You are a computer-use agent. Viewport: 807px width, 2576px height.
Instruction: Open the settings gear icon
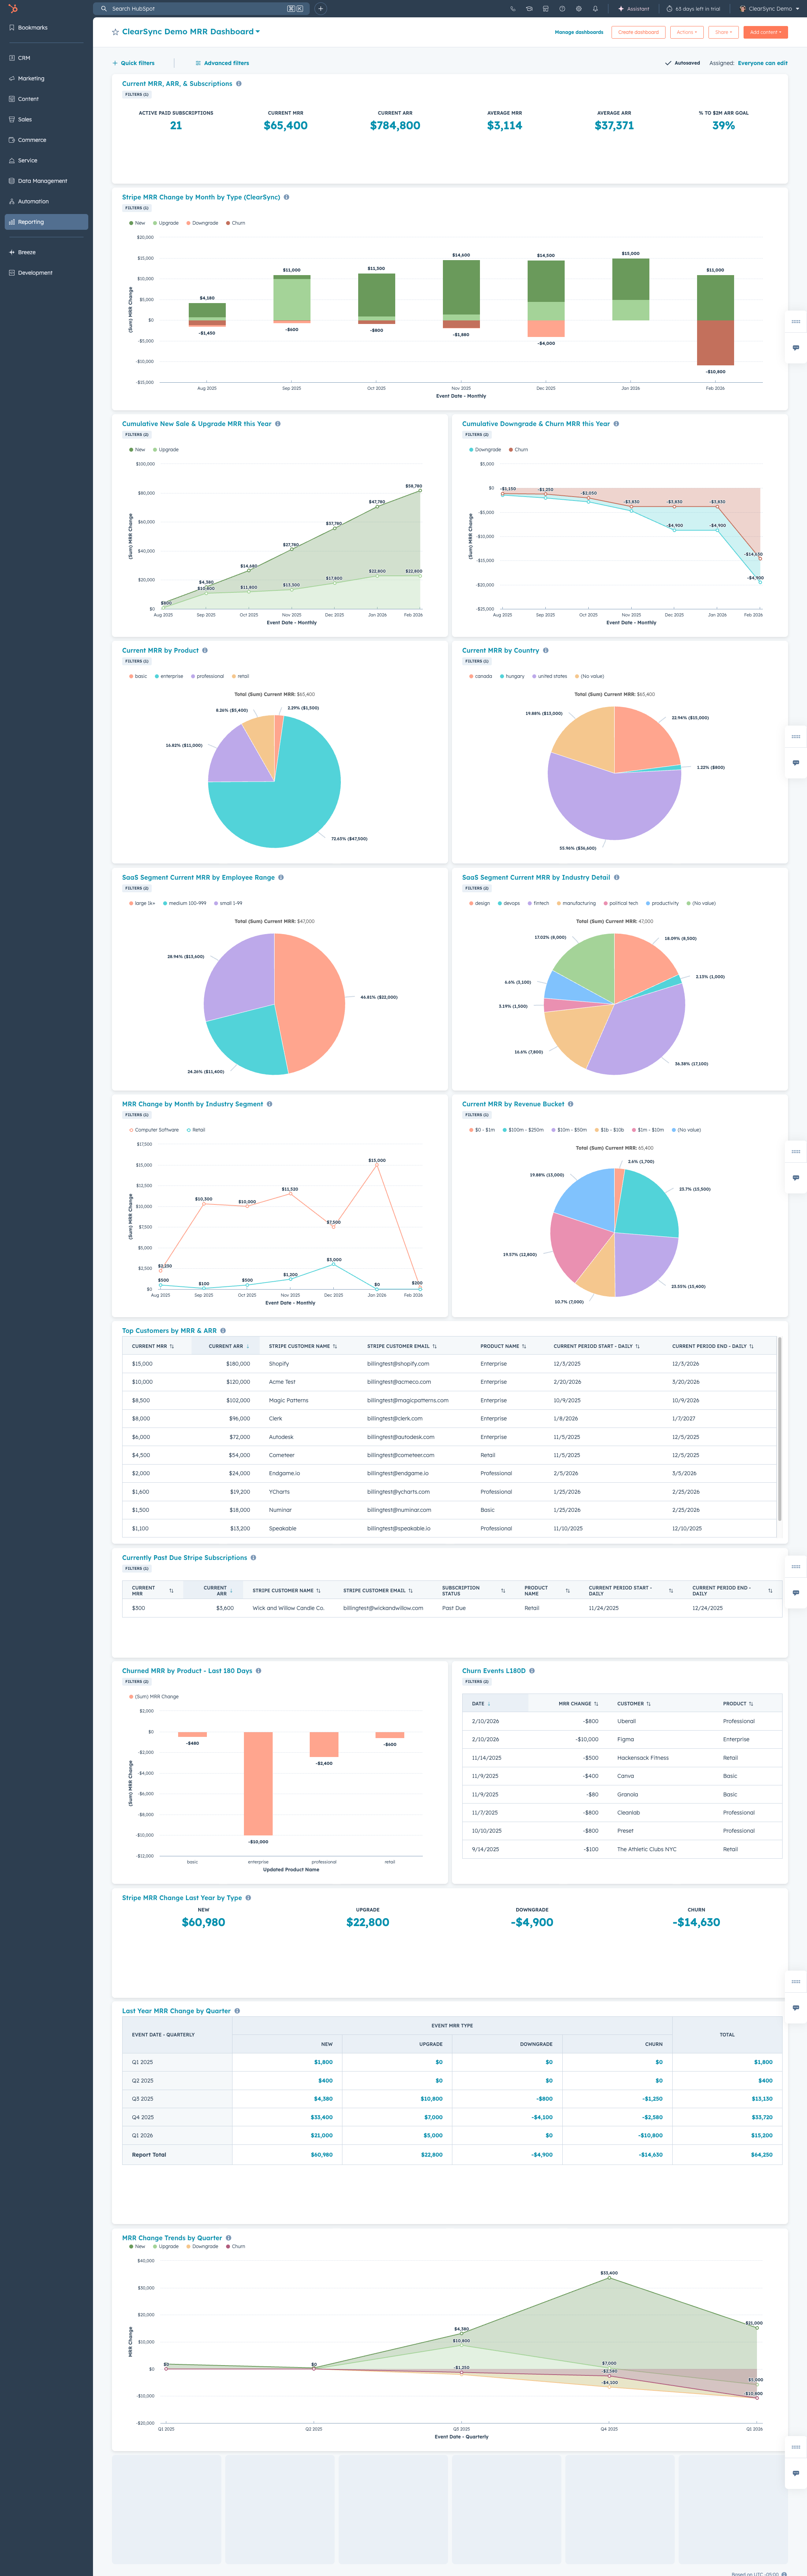tap(578, 9)
